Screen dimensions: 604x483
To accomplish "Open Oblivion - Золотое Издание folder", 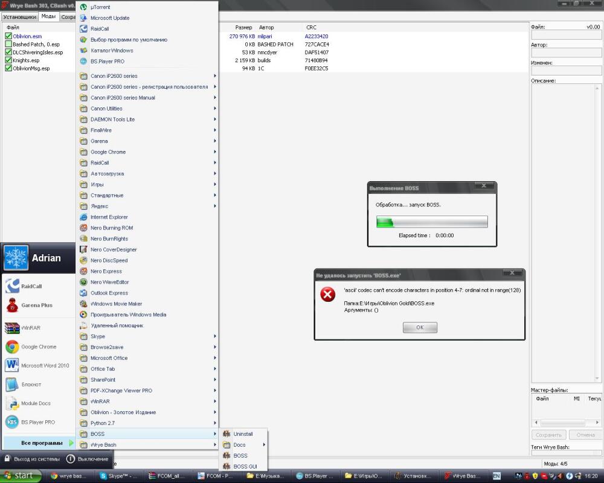I will (148, 412).
